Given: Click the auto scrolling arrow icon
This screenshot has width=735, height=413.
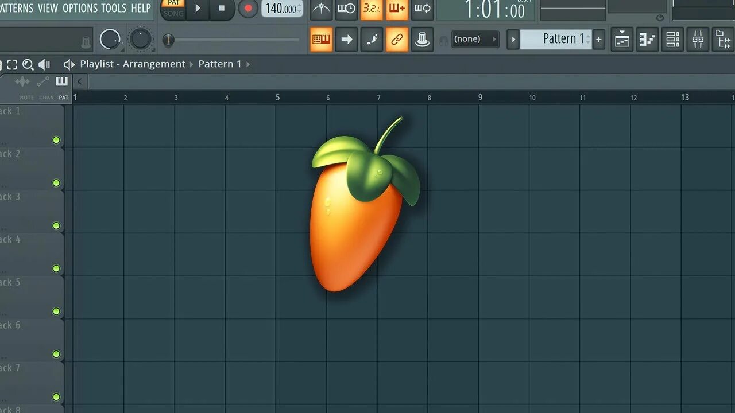Looking at the screenshot, I should point(347,40).
